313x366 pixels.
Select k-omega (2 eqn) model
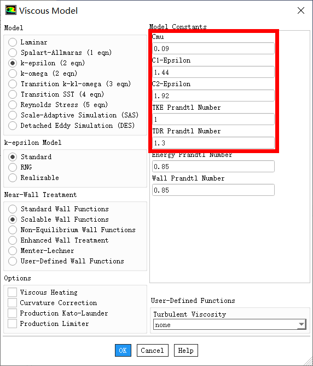pyautogui.click(x=13, y=74)
